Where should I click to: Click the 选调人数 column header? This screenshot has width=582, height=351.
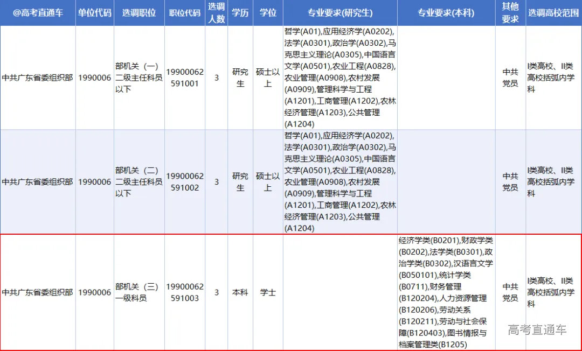pyautogui.click(x=217, y=13)
